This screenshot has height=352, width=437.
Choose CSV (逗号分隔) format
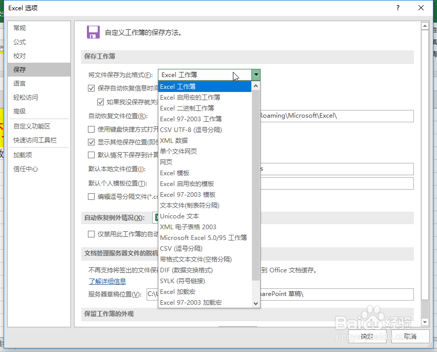tap(205, 248)
